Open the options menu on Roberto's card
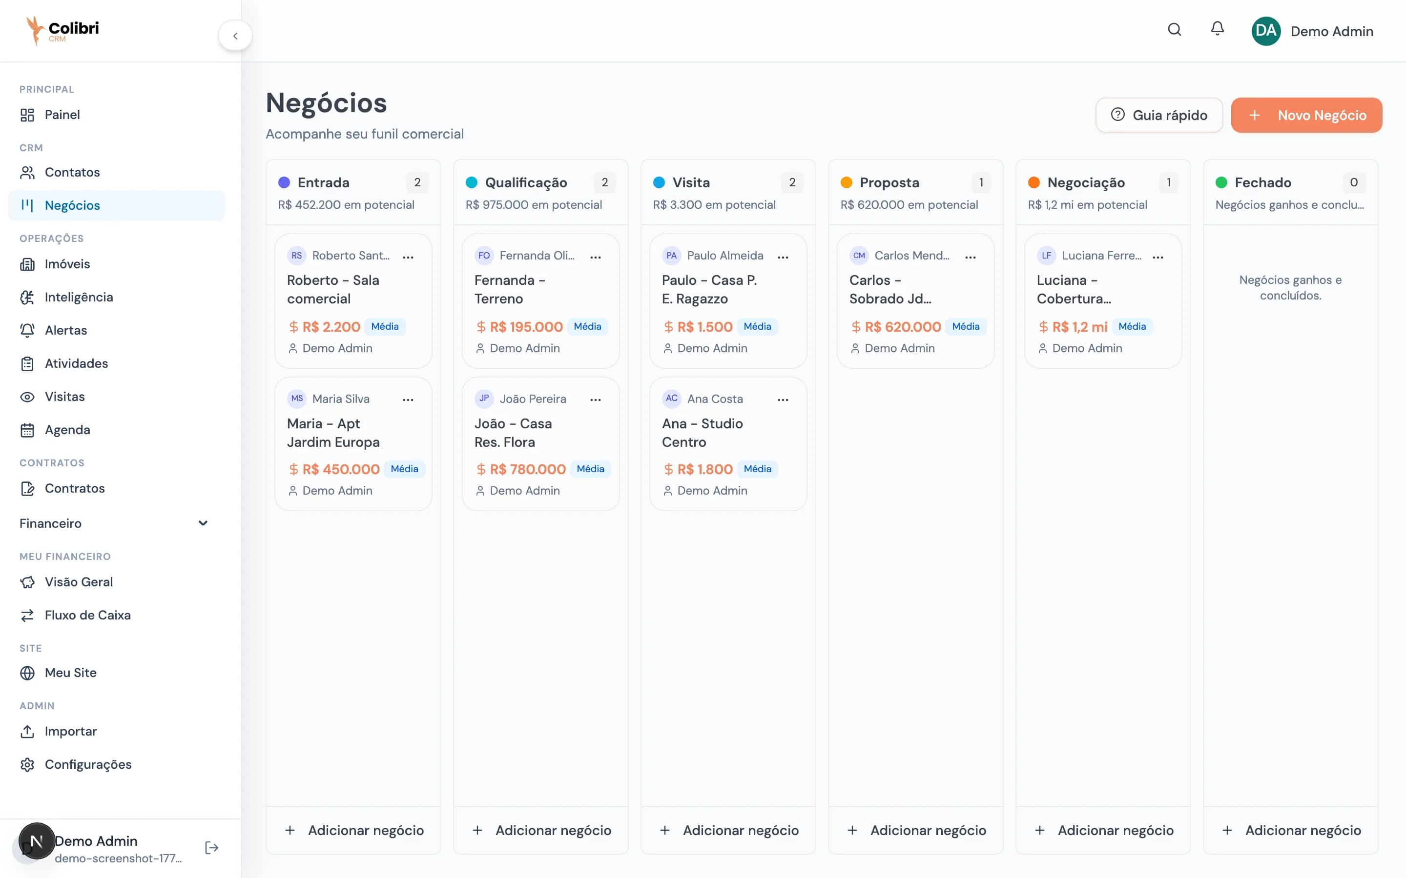The height and width of the screenshot is (878, 1406). tap(409, 256)
